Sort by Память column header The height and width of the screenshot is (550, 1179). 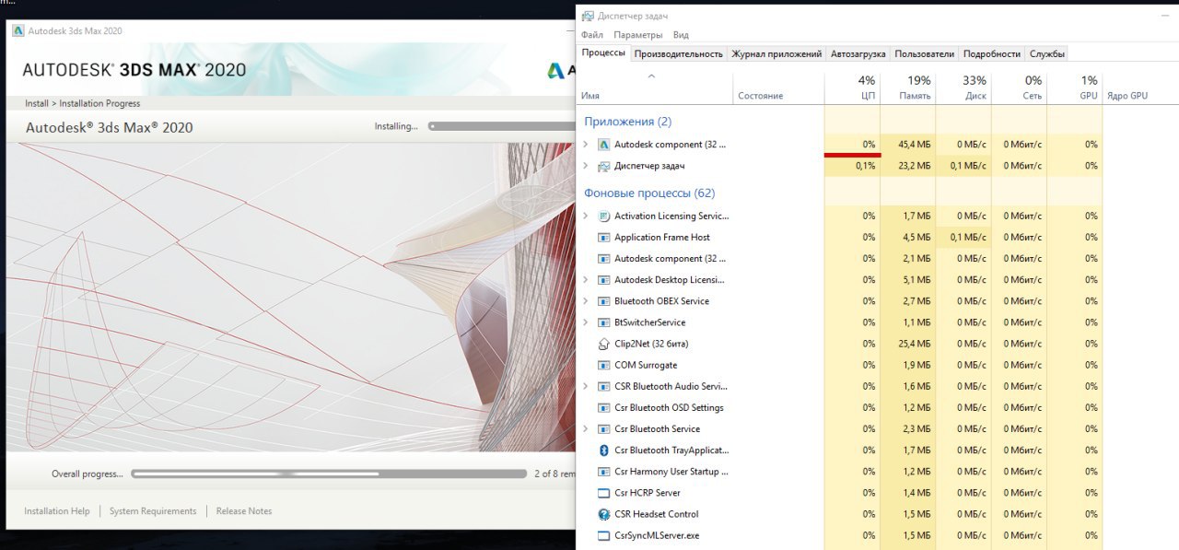click(x=907, y=88)
